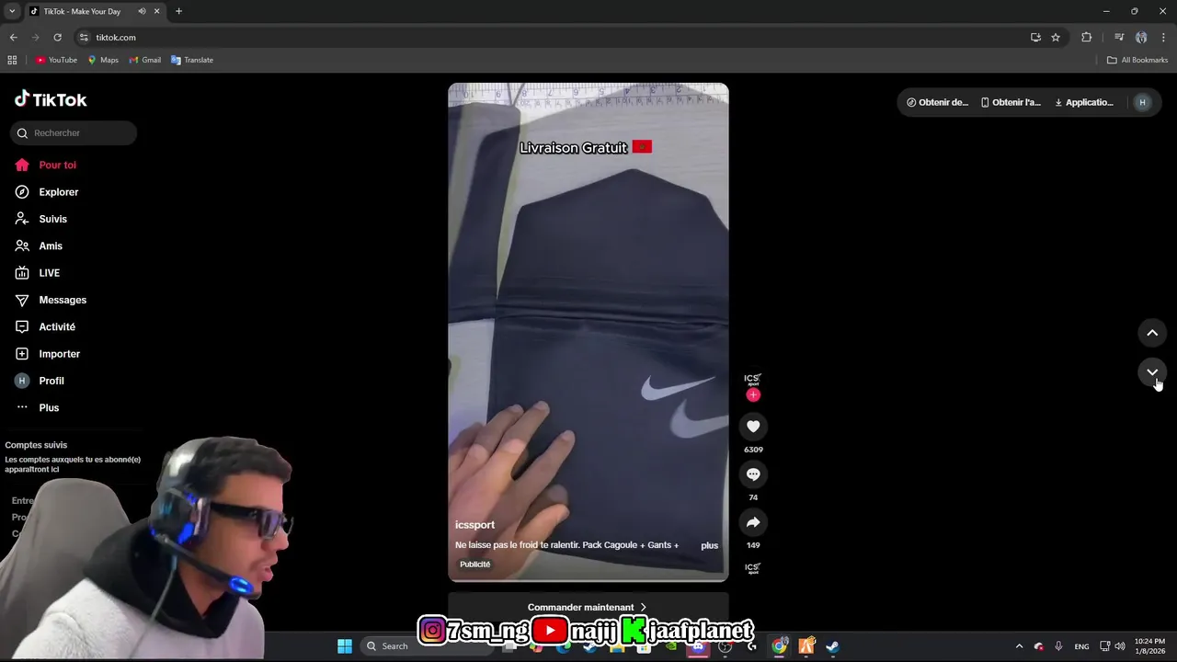Image resolution: width=1177 pixels, height=662 pixels.
Task: Go to next video with down chevron
Action: tap(1152, 372)
